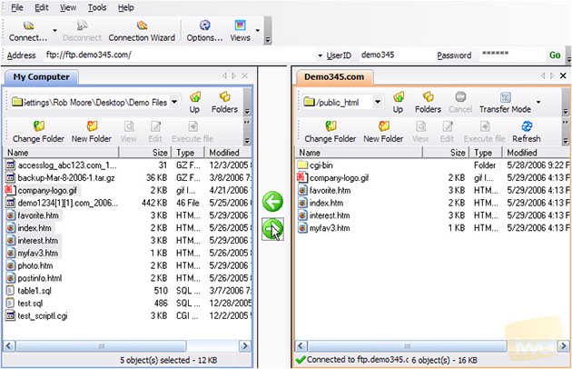Image resolution: width=572 pixels, height=369 pixels.
Task: Click Change Folder in the local pane
Action: tap(37, 132)
